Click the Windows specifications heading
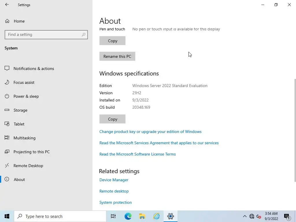 [x=129, y=73]
